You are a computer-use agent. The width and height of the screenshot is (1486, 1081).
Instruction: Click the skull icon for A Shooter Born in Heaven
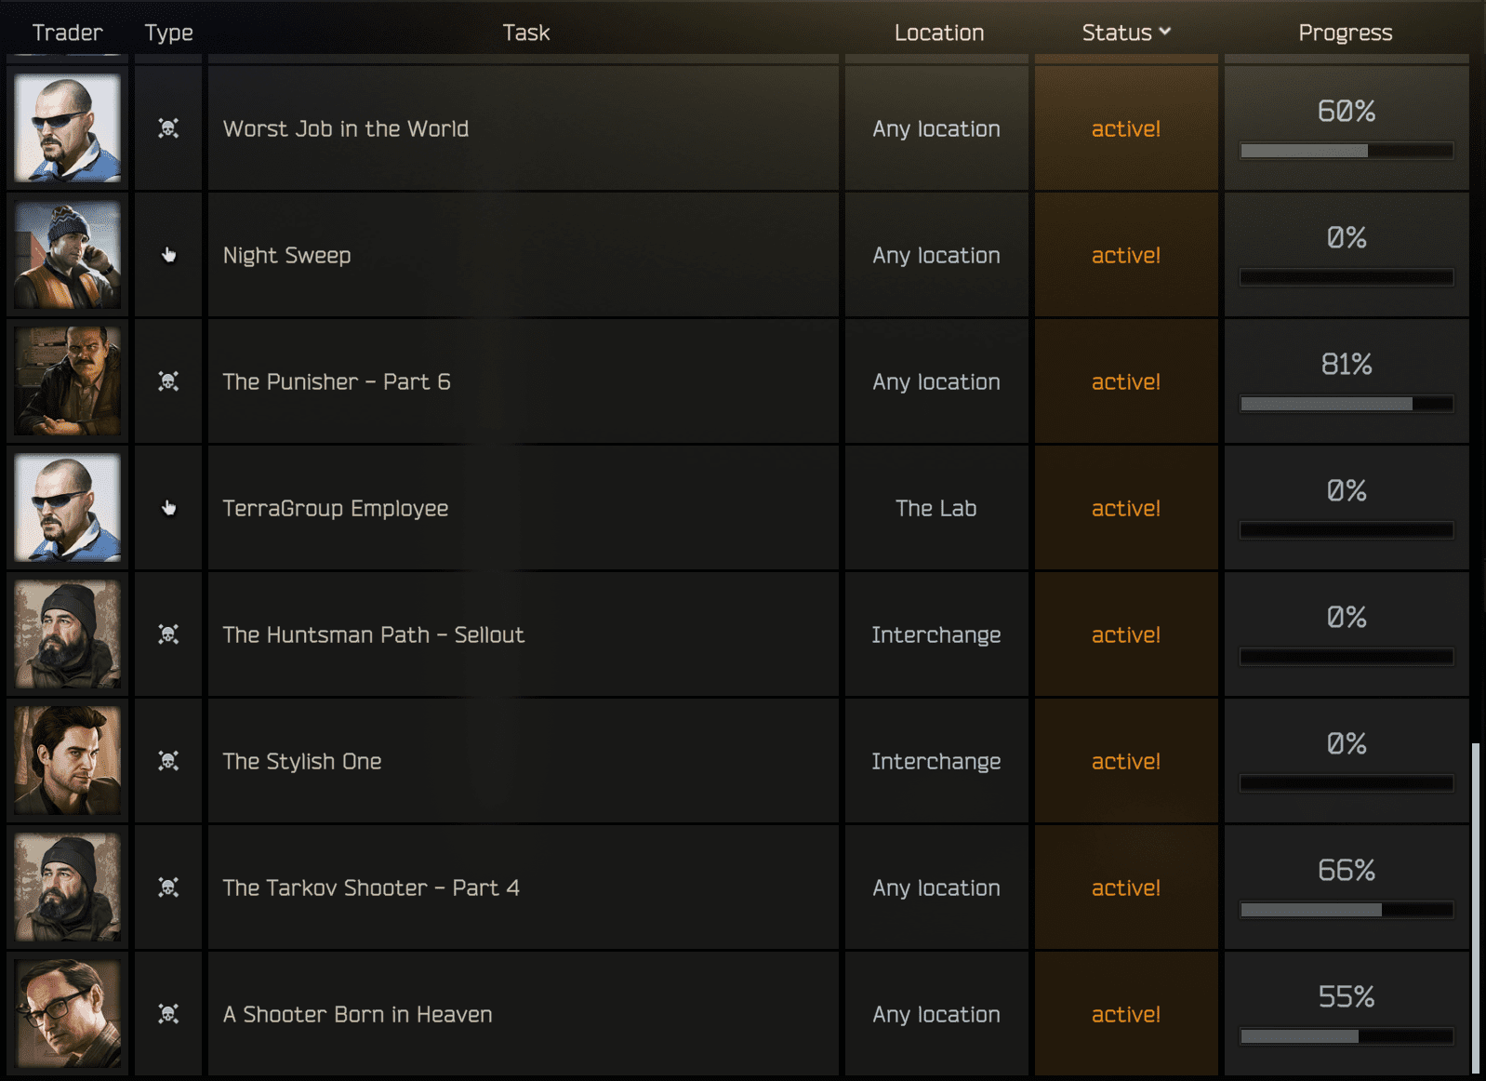[x=168, y=1014]
